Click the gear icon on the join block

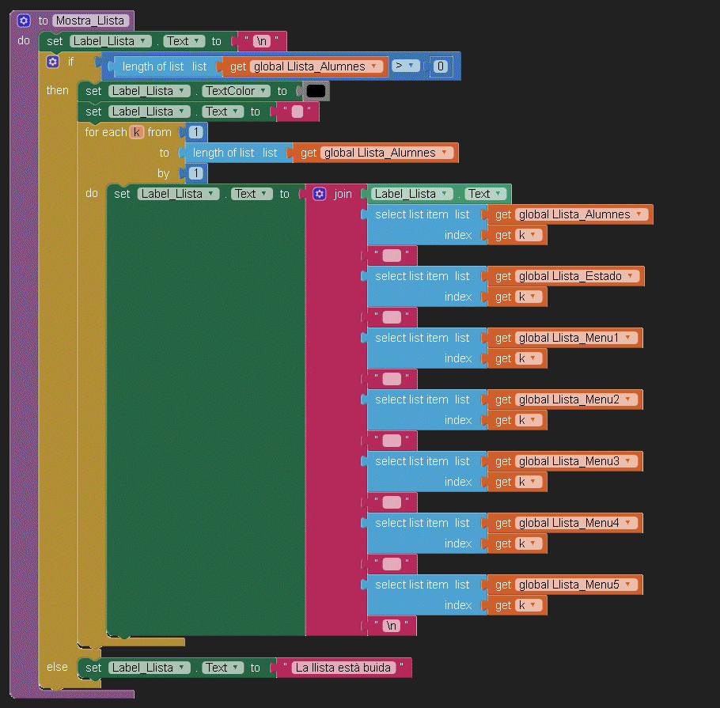pyautogui.click(x=320, y=194)
